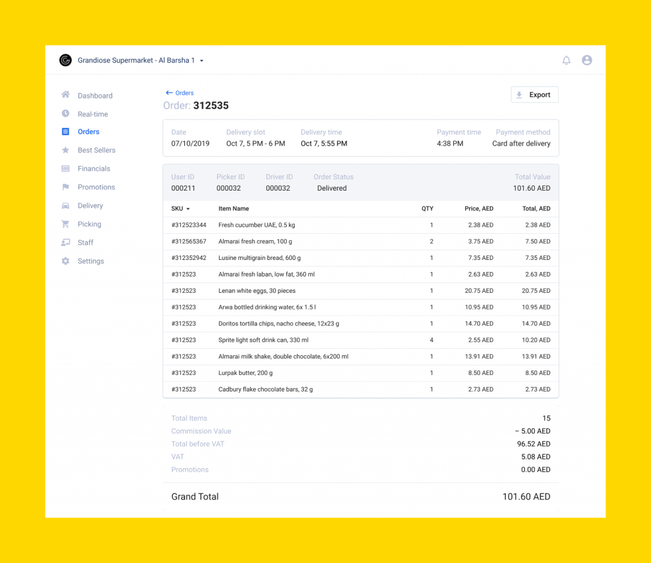Expand the store selector dropdown arrow
The width and height of the screenshot is (651, 563).
click(202, 60)
